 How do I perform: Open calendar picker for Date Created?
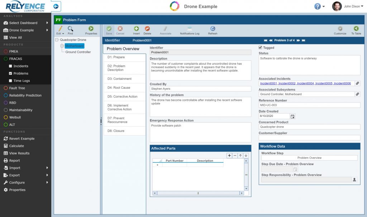(292, 116)
